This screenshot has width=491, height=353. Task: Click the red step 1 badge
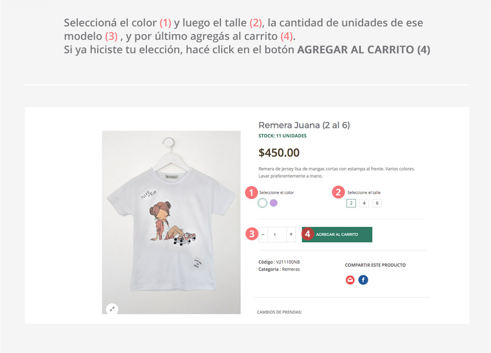250,193
